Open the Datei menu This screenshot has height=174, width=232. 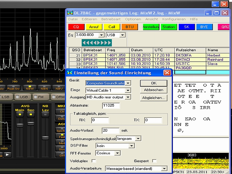(x=73, y=19)
